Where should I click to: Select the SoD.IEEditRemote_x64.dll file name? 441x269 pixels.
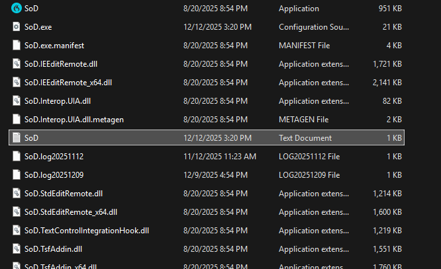pos(68,83)
